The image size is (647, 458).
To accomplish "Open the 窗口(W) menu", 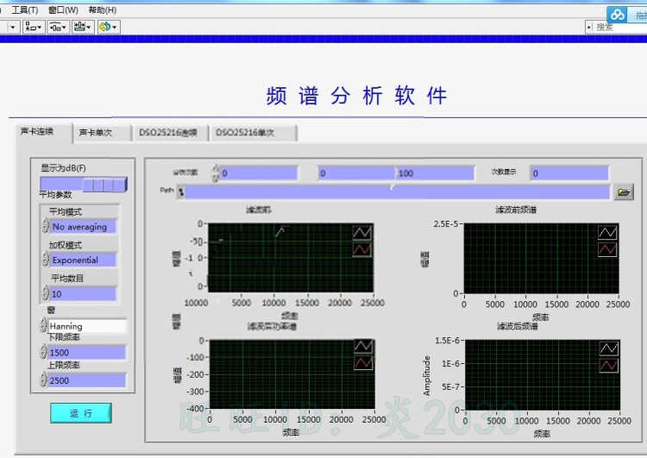I will (63, 9).
